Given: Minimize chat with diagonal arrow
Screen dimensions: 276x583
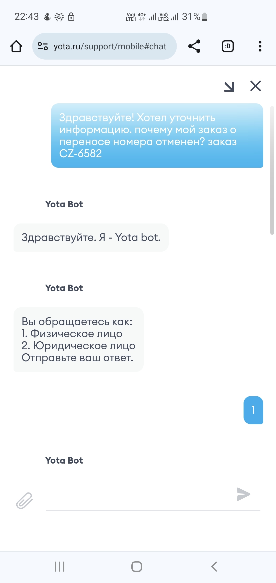Looking at the screenshot, I should click(229, 86).
